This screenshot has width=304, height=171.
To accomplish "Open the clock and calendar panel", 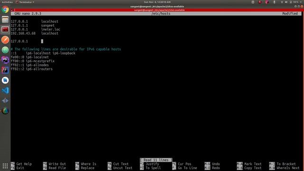I will [x=157, y=2].
